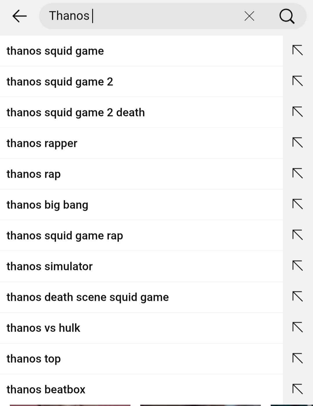Tap arrow beside 'thanos death scene squid game'
The width and height of the screenshot is (313, 406).
point(298,297)
